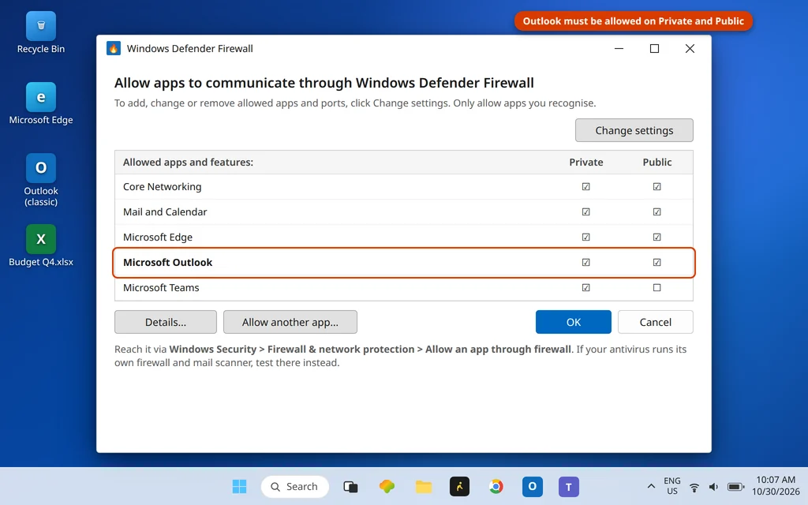The height and width of the screenshot is (505, 808).
Task: Click the Details... button
Action: point(166,322)
